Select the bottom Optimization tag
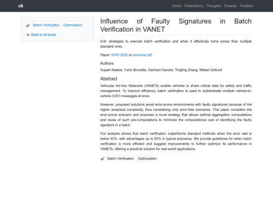Screen dimensions: 273x205 coord(147,158)
